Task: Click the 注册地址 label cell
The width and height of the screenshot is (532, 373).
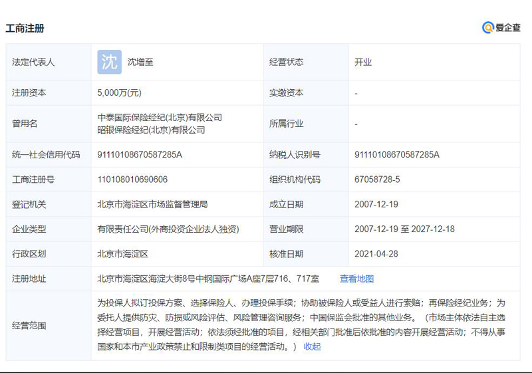Action: coord(48,279)
